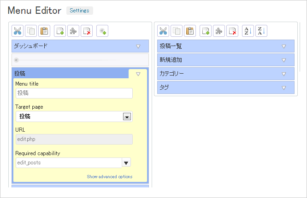Click Copy icon in left menu toolbar

pos(31,31)
